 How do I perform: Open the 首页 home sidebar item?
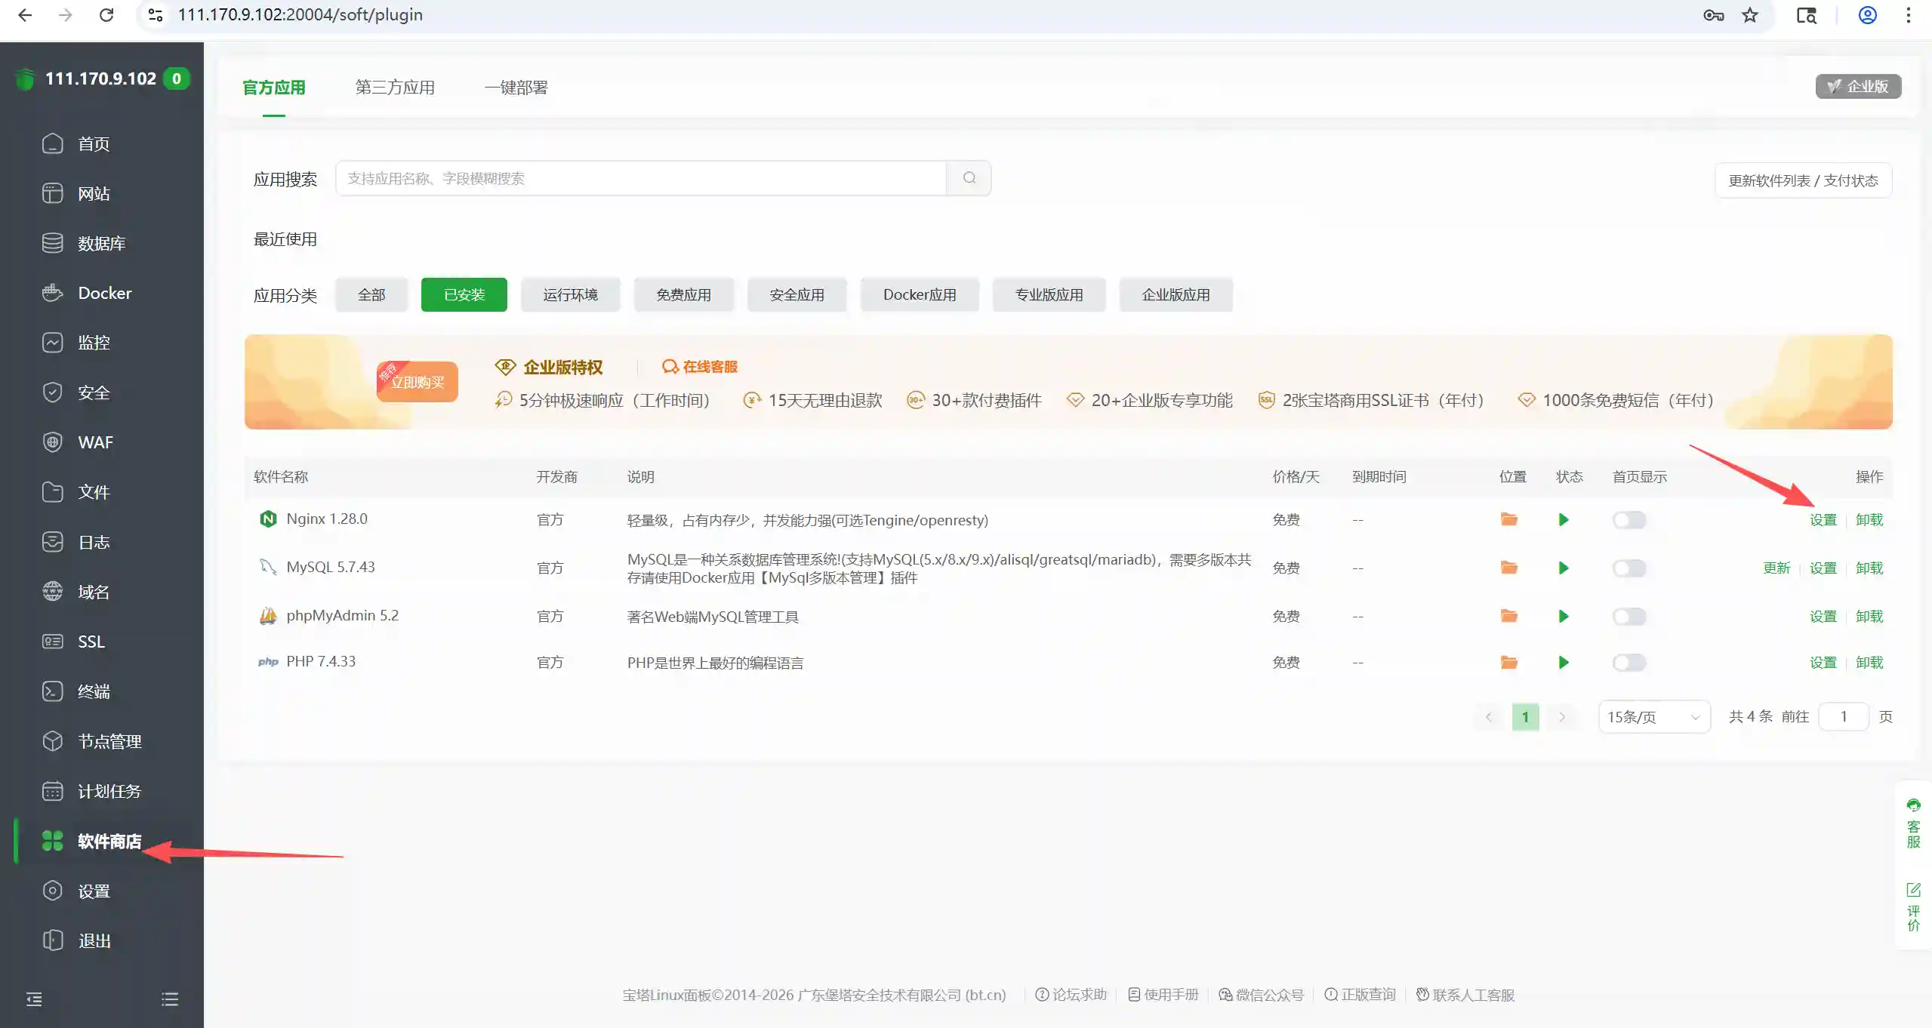(x=94, y=143)
